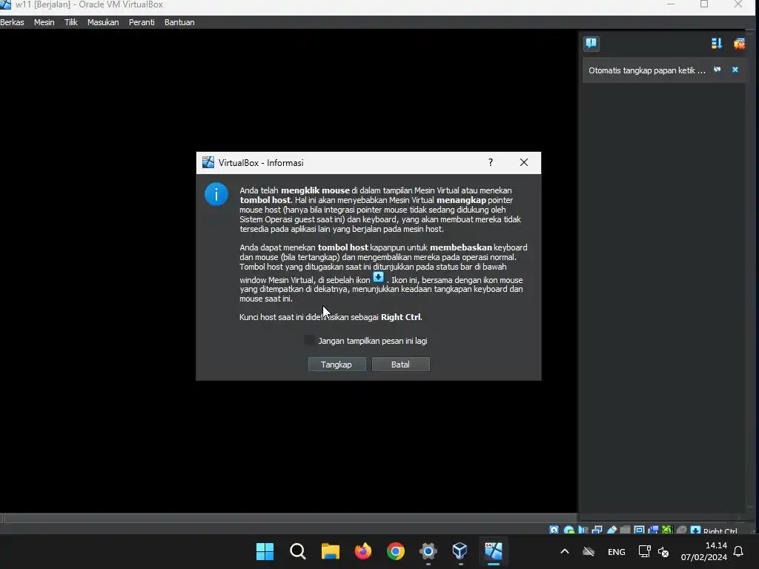
Task: Click the shared folders status icon
Action: click(625, 530)
